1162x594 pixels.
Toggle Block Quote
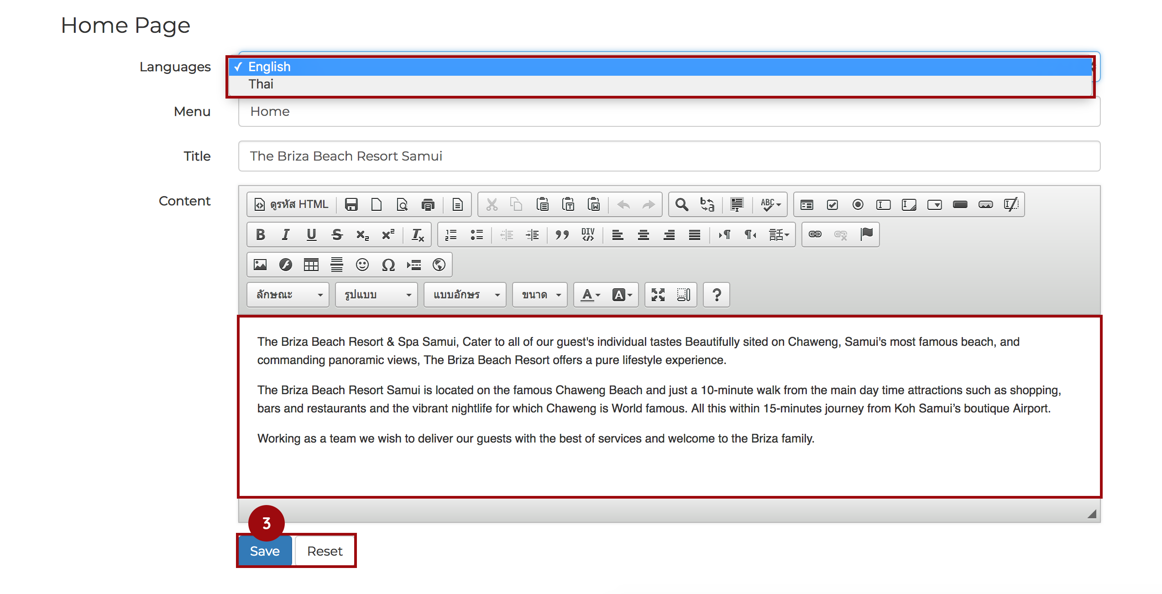[x=562, y=234]
